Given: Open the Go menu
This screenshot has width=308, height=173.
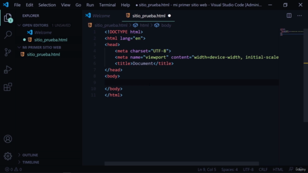Looking at the screenshot, I should pyautogui.click(x=78, y=5).
